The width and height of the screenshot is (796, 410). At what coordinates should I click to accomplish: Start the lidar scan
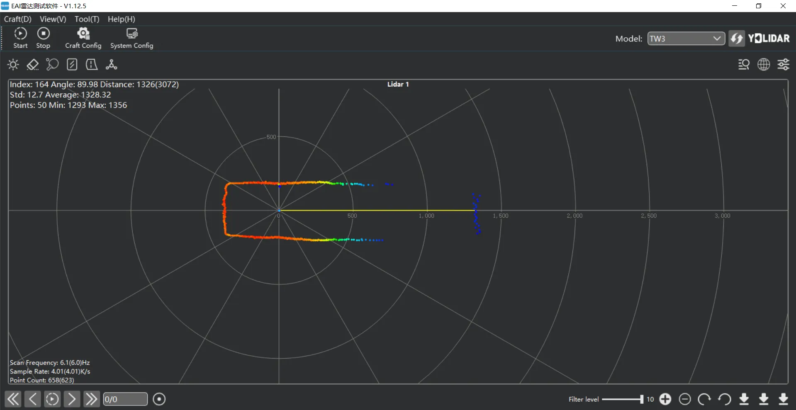pyautogui.click(x=20, y=38)
